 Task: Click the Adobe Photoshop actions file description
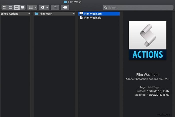coord(147,79)
